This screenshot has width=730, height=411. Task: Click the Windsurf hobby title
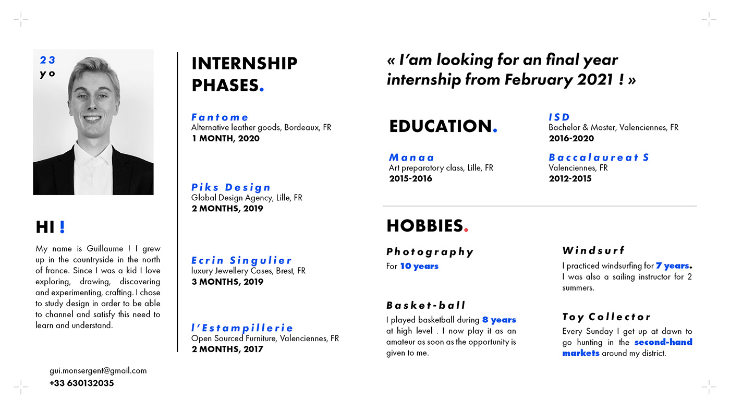(x=593, y=250)
